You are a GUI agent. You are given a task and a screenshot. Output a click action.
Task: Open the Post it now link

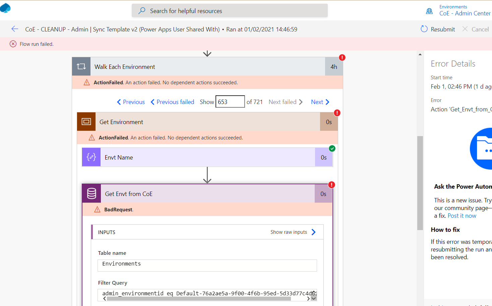tap(462, 215)
